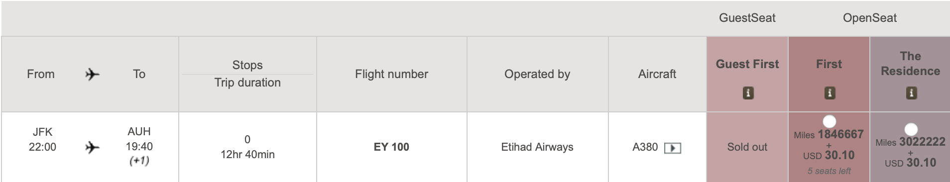Screen dimensions: 950x182
Task: Click the Guest First column header
Action: [747, 64]
